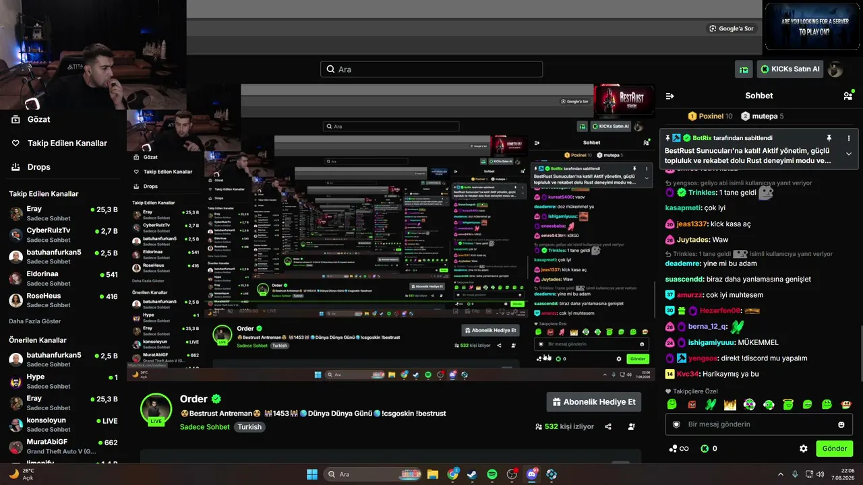Open the emoji picker in chat input
Viewport: 863px width, 485px height.
tap(841, 424)
